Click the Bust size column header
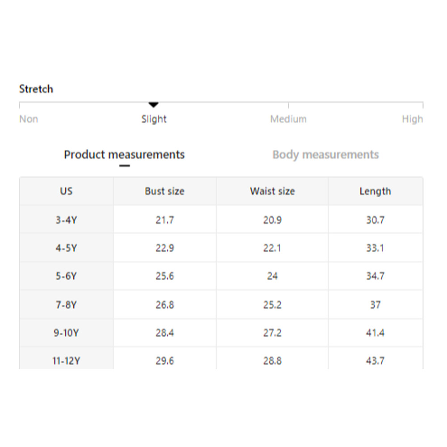 tap(164, 191)
